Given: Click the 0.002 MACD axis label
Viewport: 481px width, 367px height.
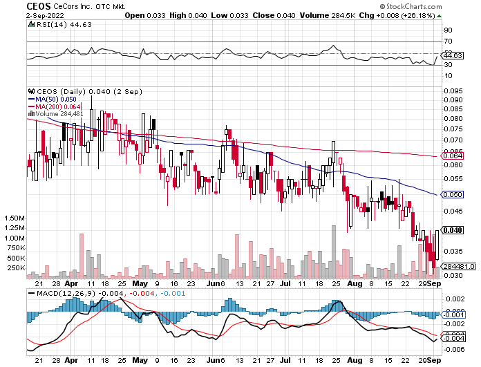Looking at the screenshot, I should tap(455, 299).
